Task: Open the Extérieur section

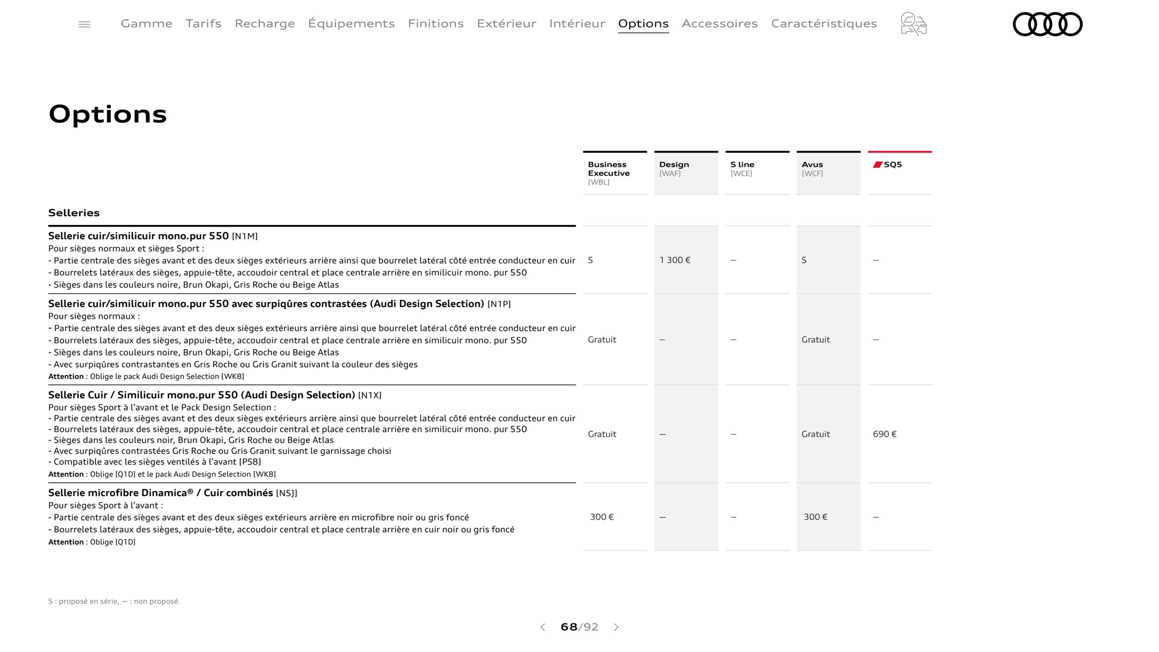Action: click(x=506, y=23)
